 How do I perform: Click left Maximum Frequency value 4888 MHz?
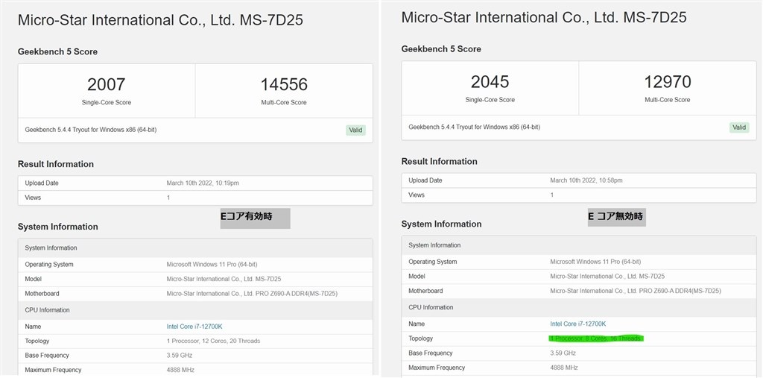pos(180,371)
